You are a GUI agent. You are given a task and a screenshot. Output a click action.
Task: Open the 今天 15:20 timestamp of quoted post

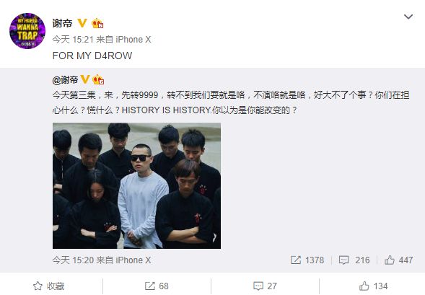pyautogui.click(x=73, y=260)
